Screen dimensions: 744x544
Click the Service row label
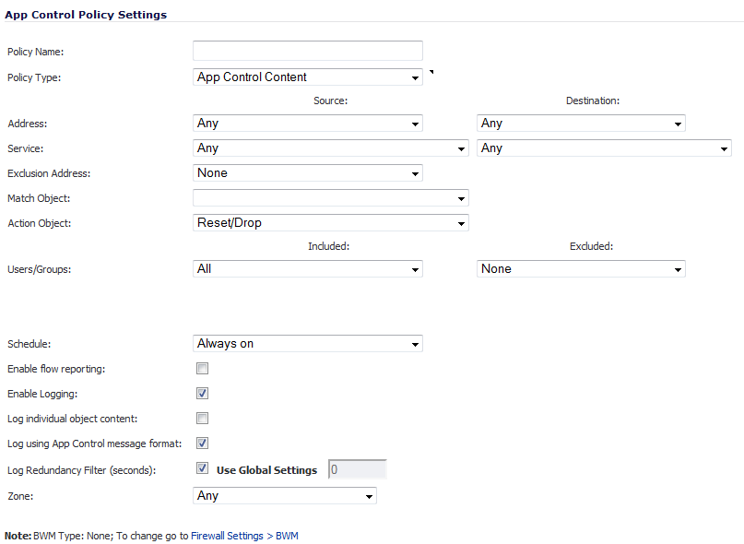(26, 148)
